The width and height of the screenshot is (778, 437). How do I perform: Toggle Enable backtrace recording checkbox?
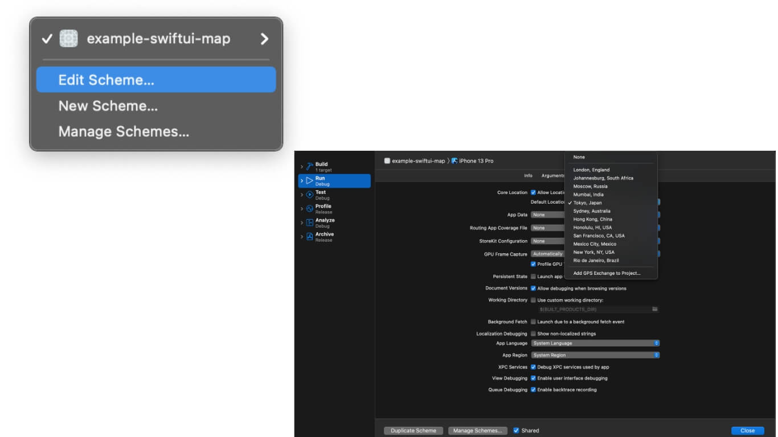(533, 390)
